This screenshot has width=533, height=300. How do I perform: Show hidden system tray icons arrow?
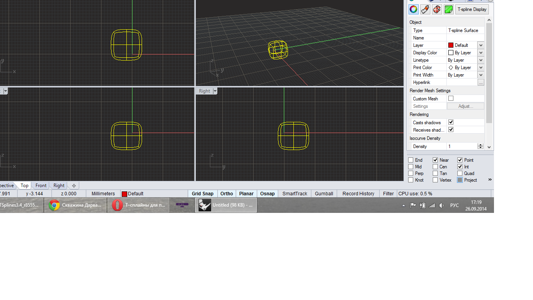click(403, 205)
